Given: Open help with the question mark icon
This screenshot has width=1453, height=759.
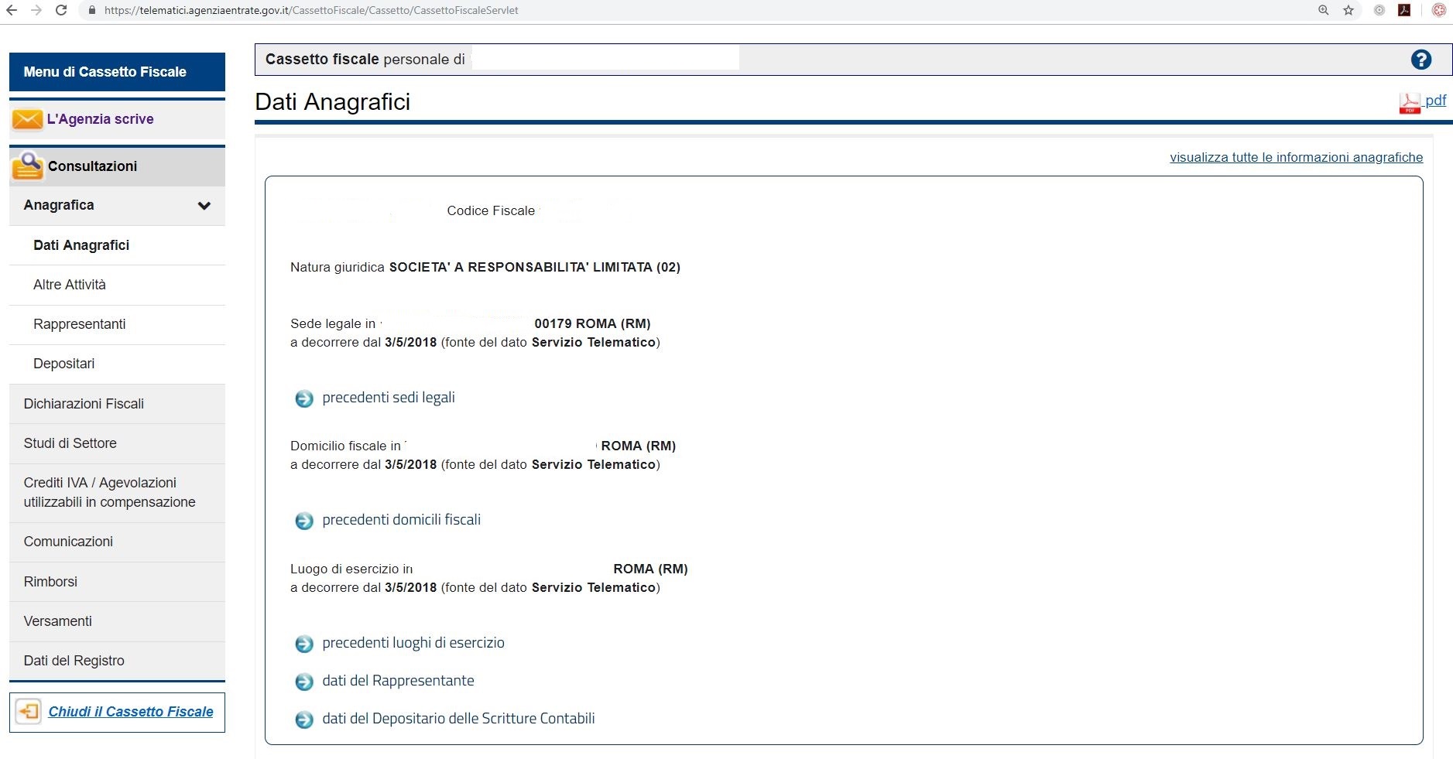Looking at the screenshot, I should (x=1421, y=60).
